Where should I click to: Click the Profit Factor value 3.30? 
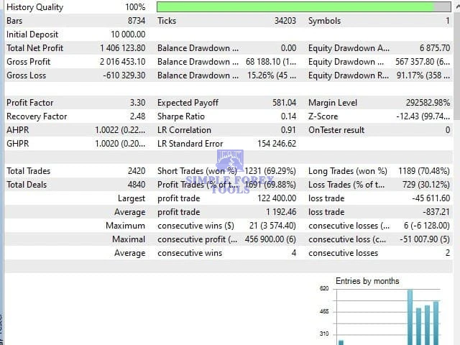coord(137,103)
